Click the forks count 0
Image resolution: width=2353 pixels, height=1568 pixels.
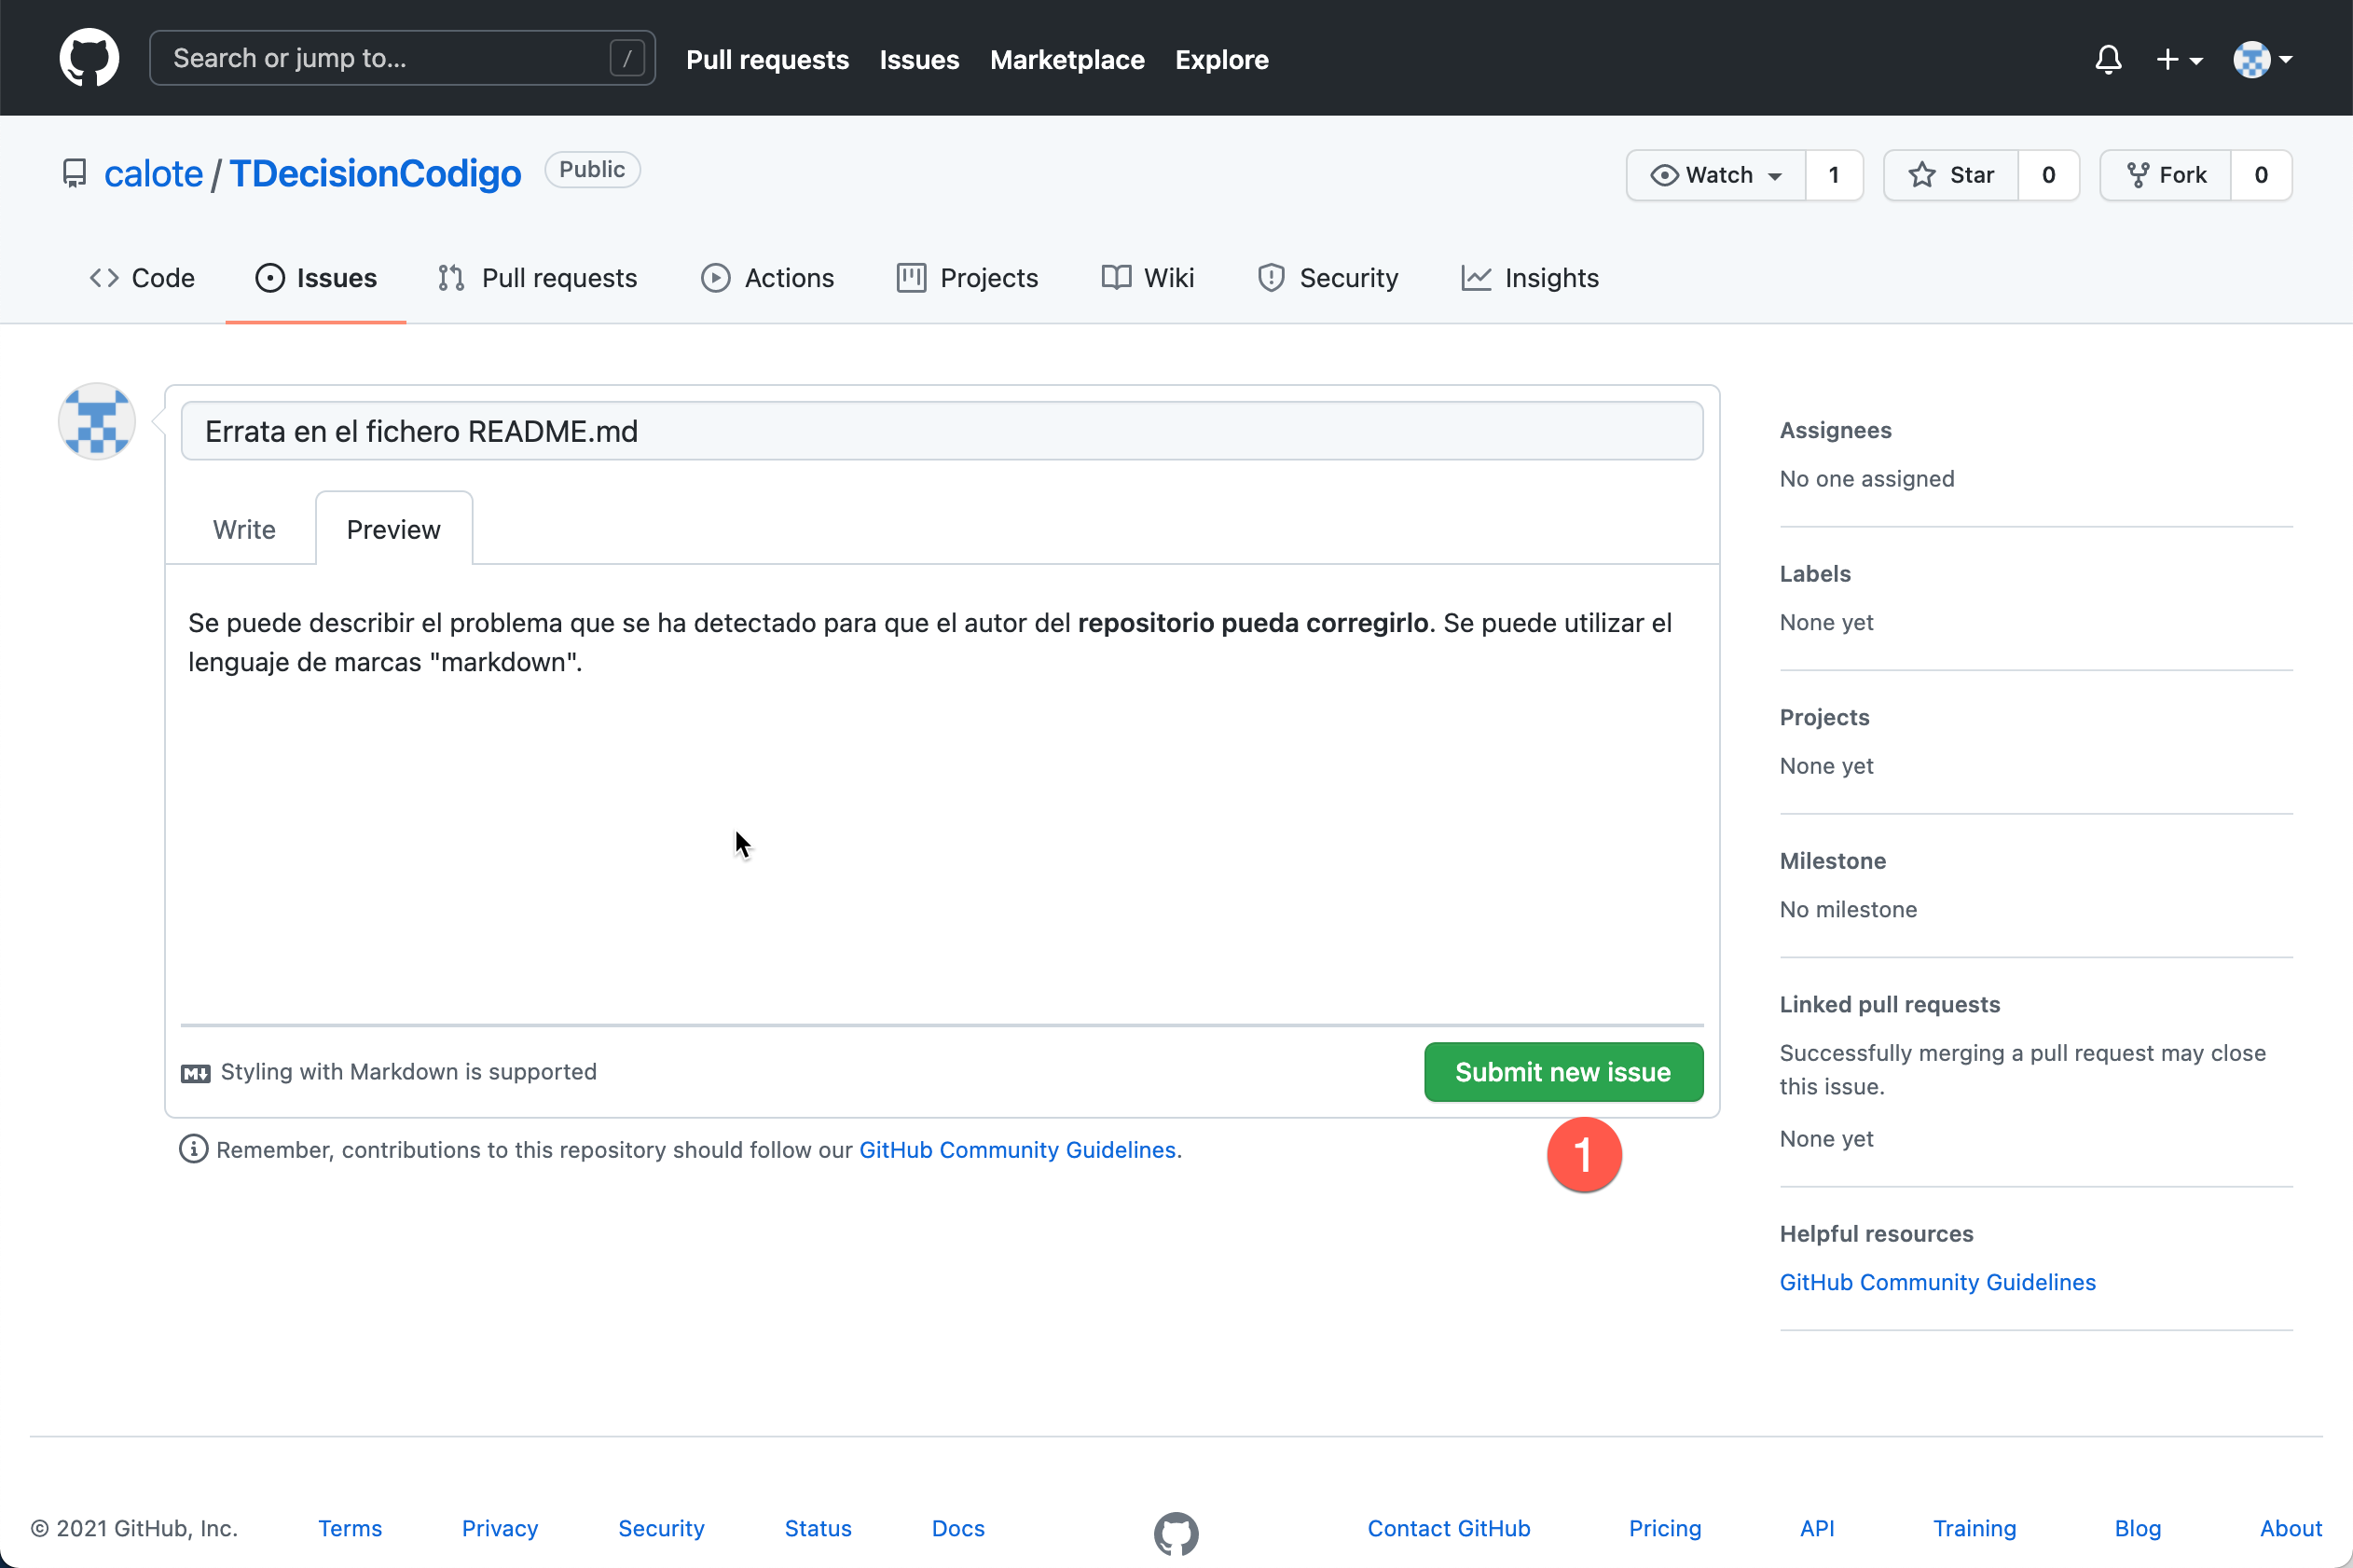coord(2261,175)
